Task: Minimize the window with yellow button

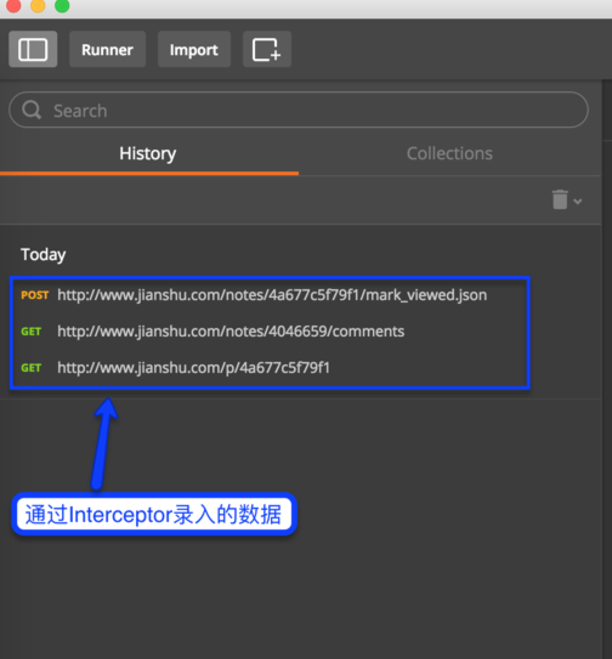Action: 38,5
